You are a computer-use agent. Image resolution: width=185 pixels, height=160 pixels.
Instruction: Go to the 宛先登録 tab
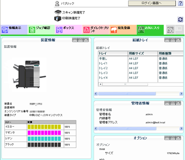pos(123,30)
